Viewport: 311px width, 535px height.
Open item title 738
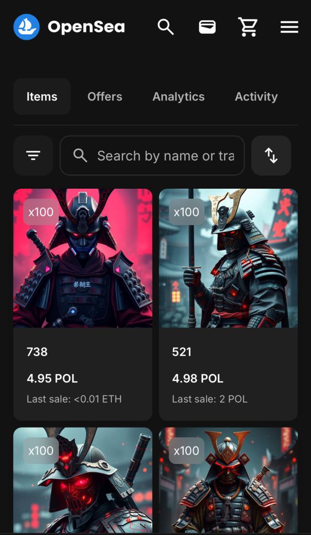37,352
